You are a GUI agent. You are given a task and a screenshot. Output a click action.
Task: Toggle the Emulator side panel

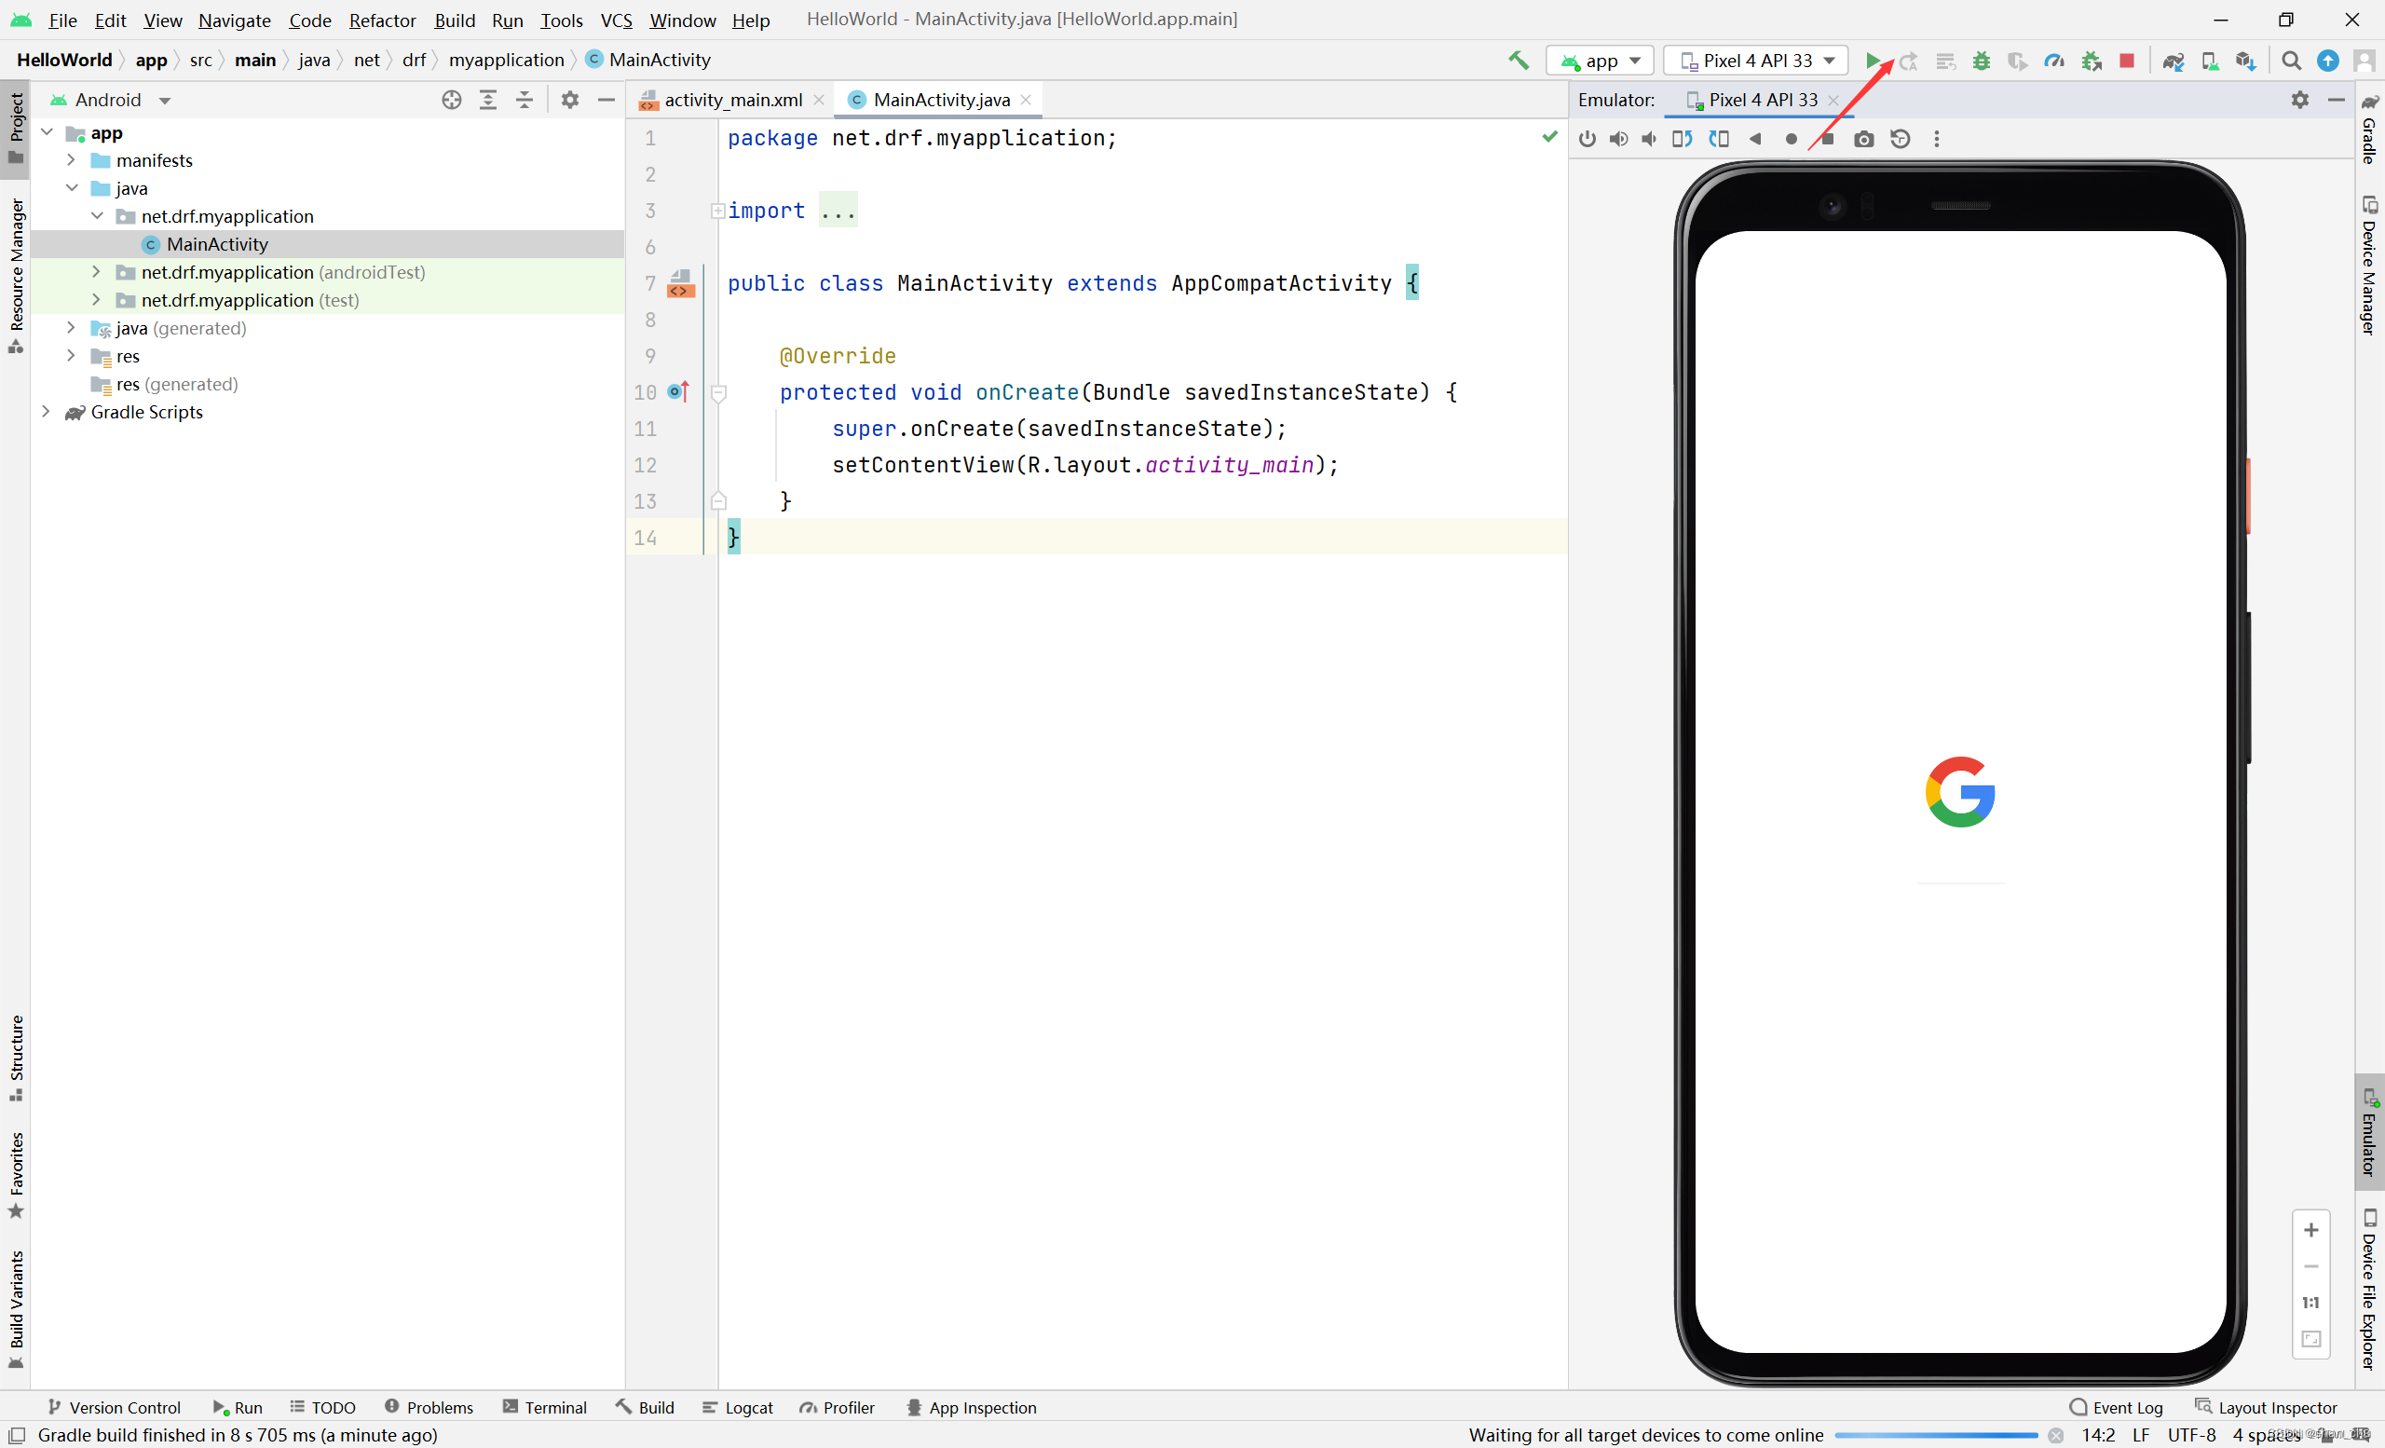click(2368, 1132)
